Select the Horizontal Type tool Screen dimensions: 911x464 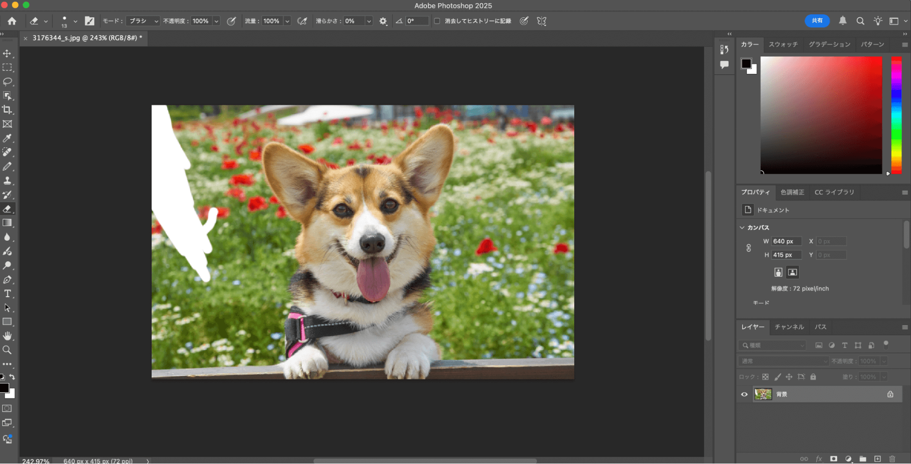tap(7, 294)
